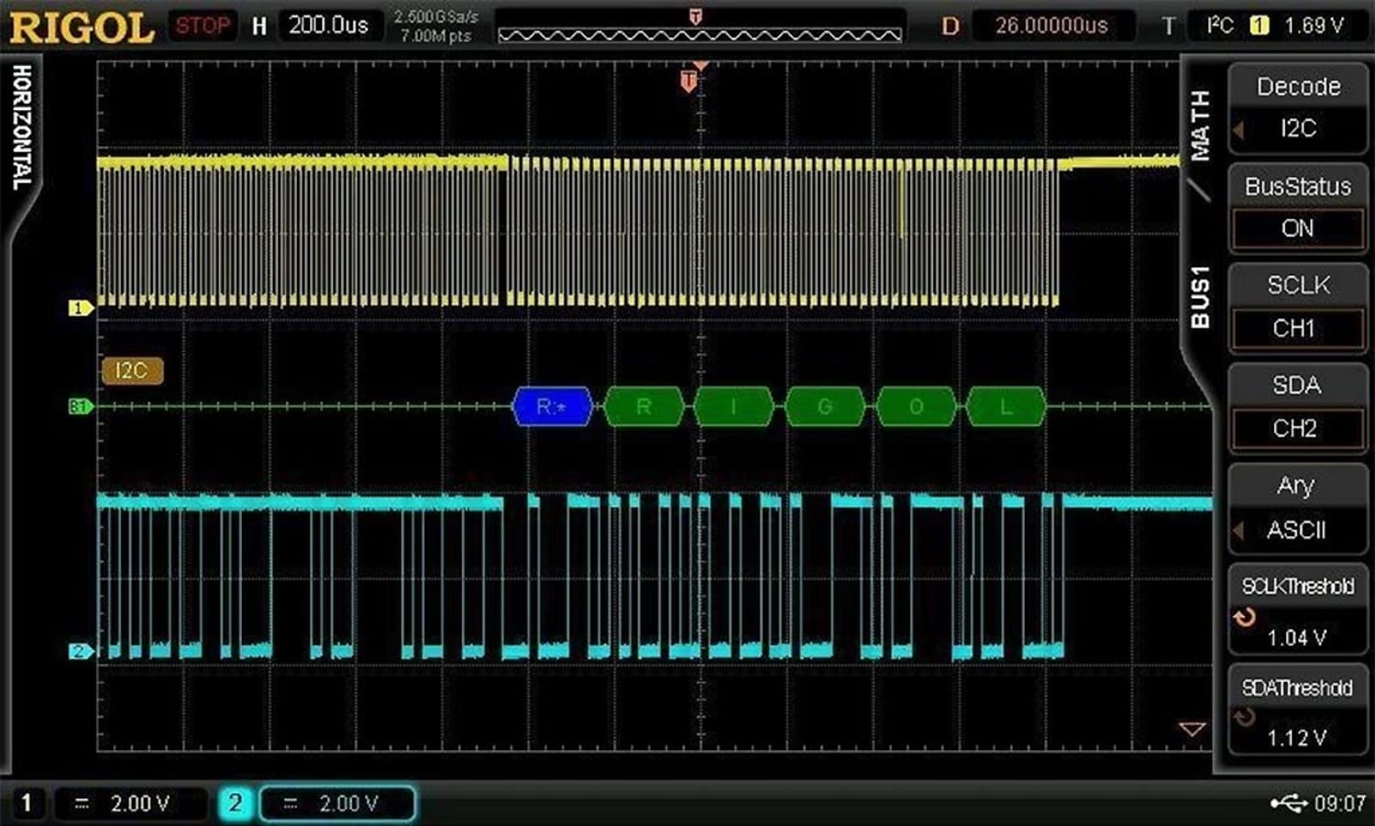This screenshot has height=826, width=1375.
Task: Click the B1 bus marker label
Action: pyautogui.click(x=81, y=406)
